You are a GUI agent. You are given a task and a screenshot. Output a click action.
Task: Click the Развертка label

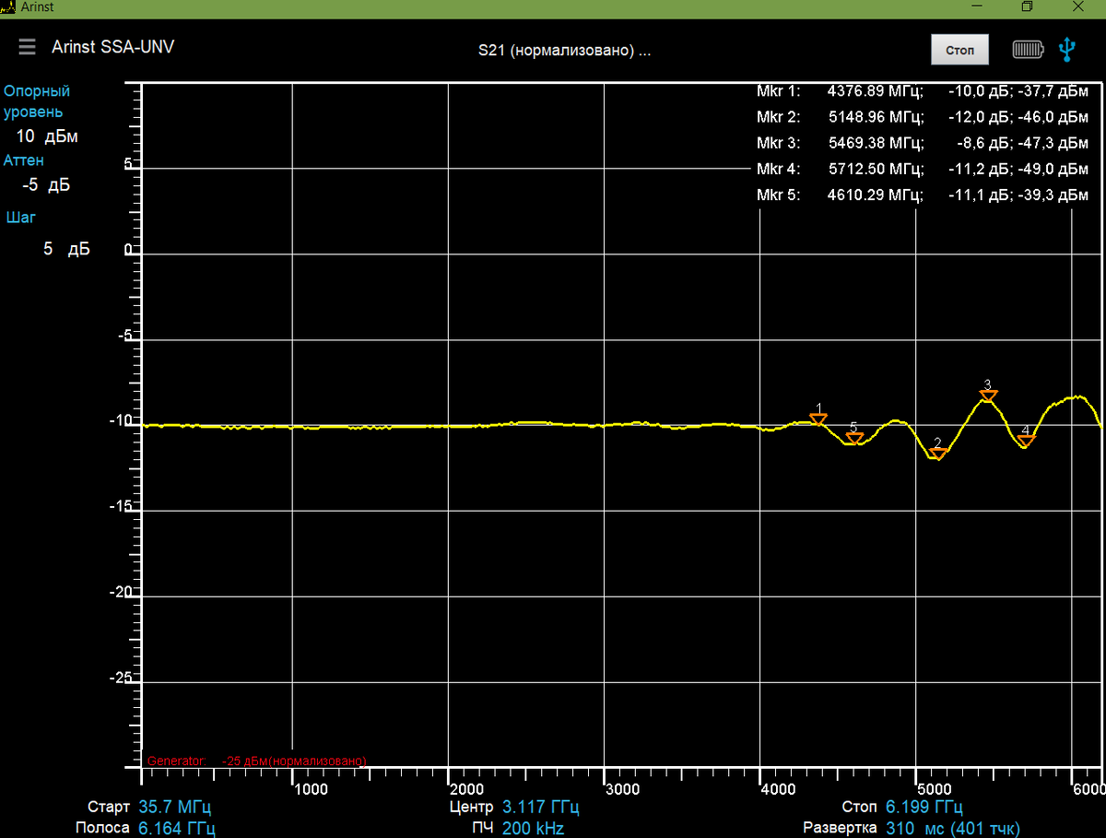[x=841, y=829]
